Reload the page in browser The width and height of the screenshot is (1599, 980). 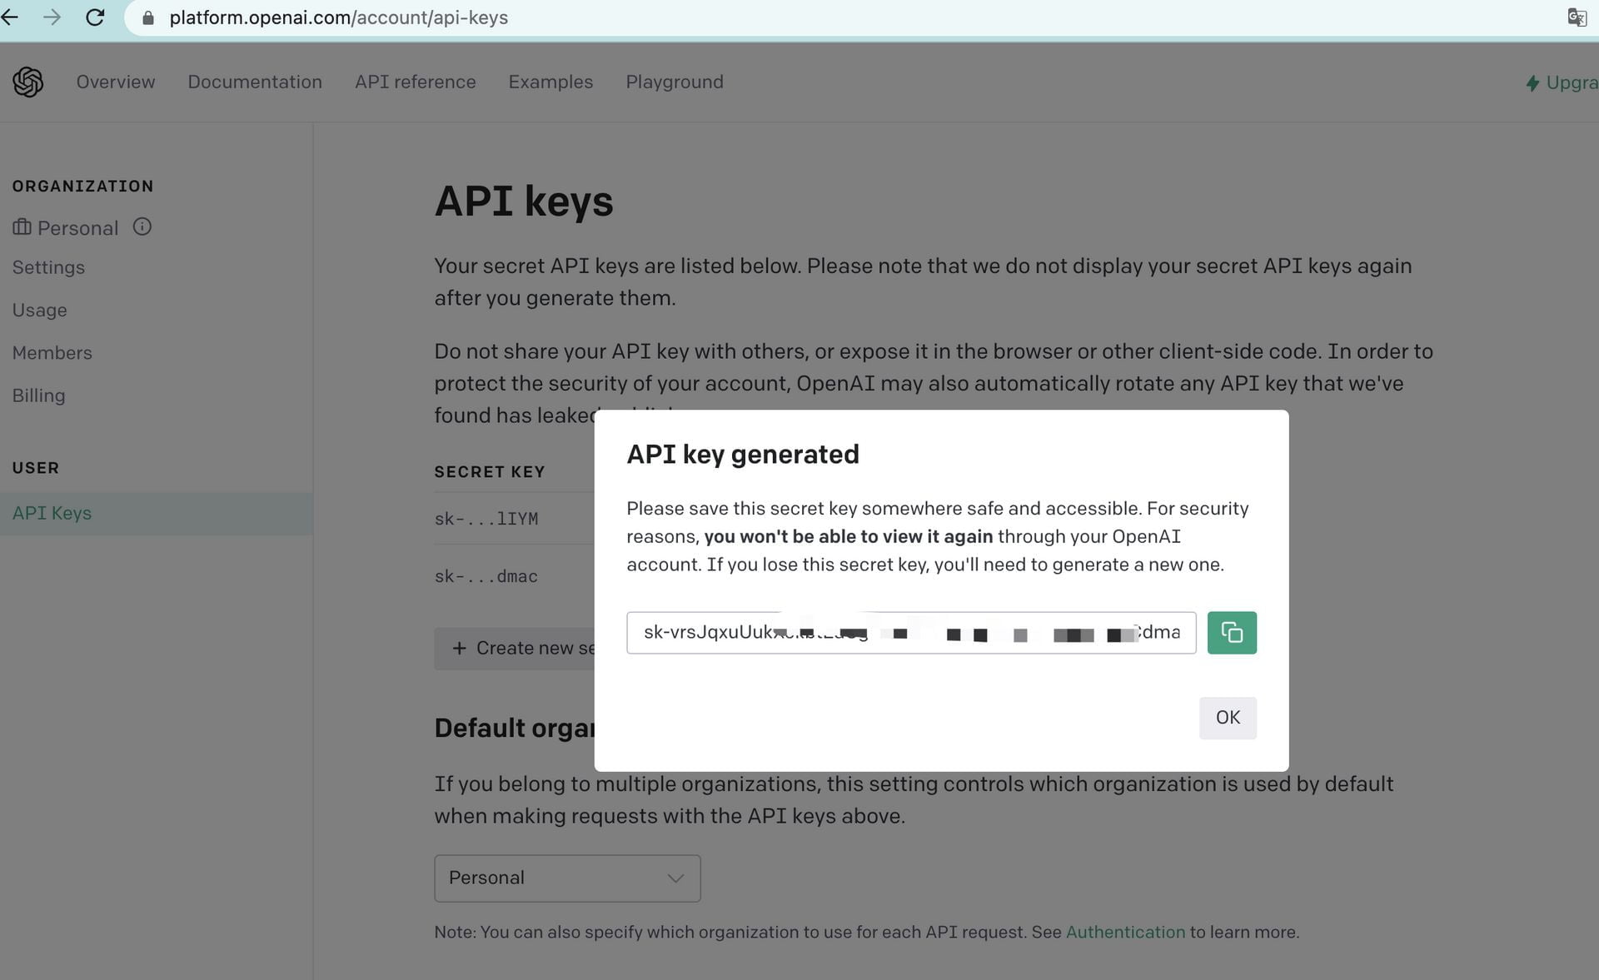(x=95, y=17)
